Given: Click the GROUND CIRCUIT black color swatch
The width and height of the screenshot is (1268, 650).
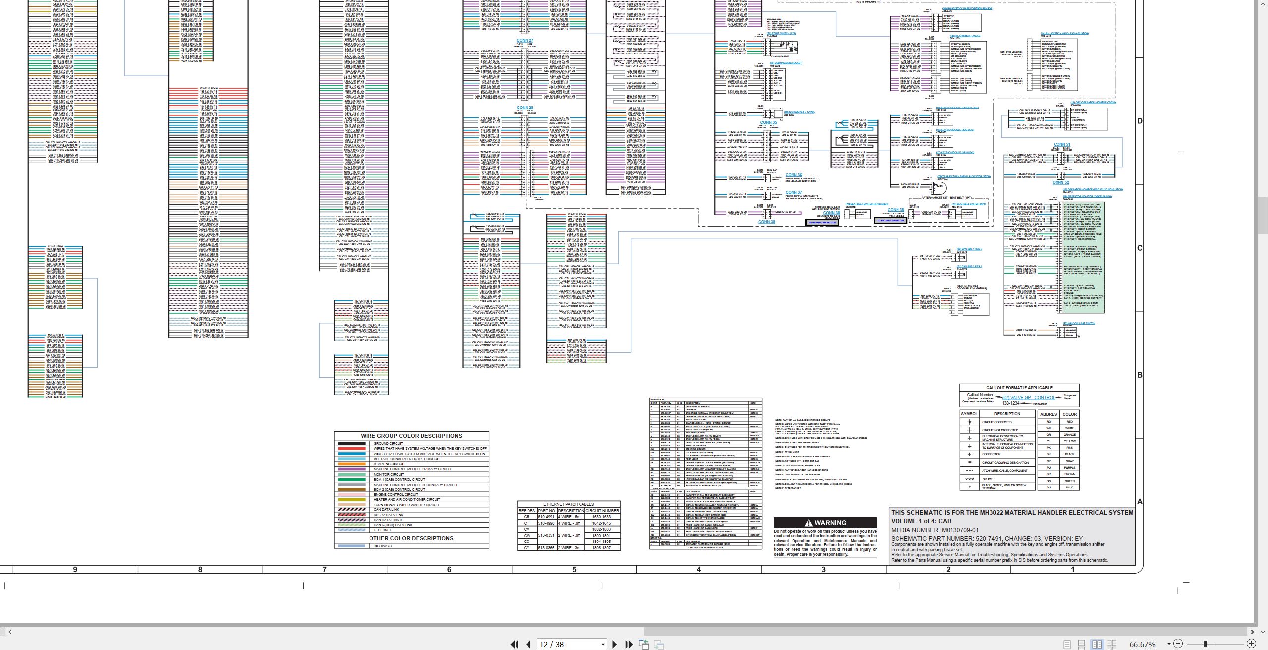Looking at the screenshot, I should [x=351, y=443].
